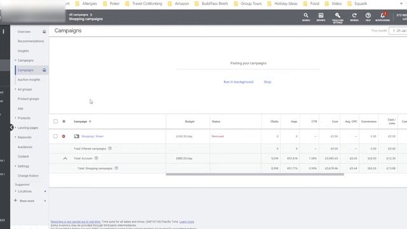Open Content page
This screenshot has width=407, height=229.
[x=23, y=156]
